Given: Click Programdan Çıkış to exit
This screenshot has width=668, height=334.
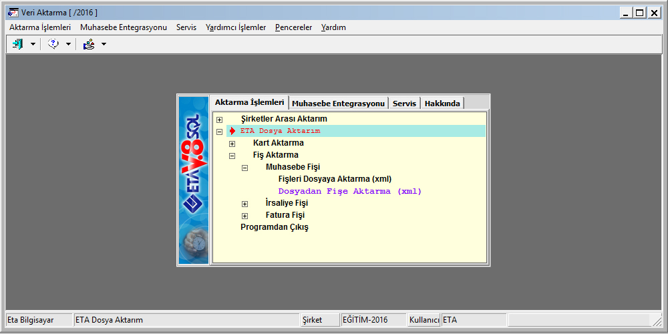Looking at the screenshot, I should (275, 227).
